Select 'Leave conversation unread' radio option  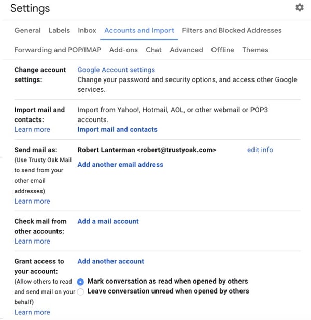pyautogui.click(x=80, y=291)
